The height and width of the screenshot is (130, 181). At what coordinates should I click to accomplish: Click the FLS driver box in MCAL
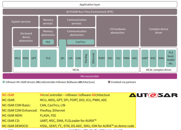click(48, 58)
